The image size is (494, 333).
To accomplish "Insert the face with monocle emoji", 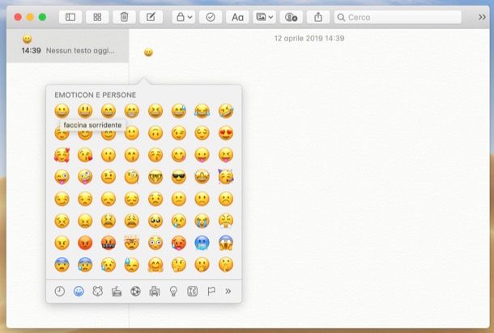I will [x=132, y=177].
